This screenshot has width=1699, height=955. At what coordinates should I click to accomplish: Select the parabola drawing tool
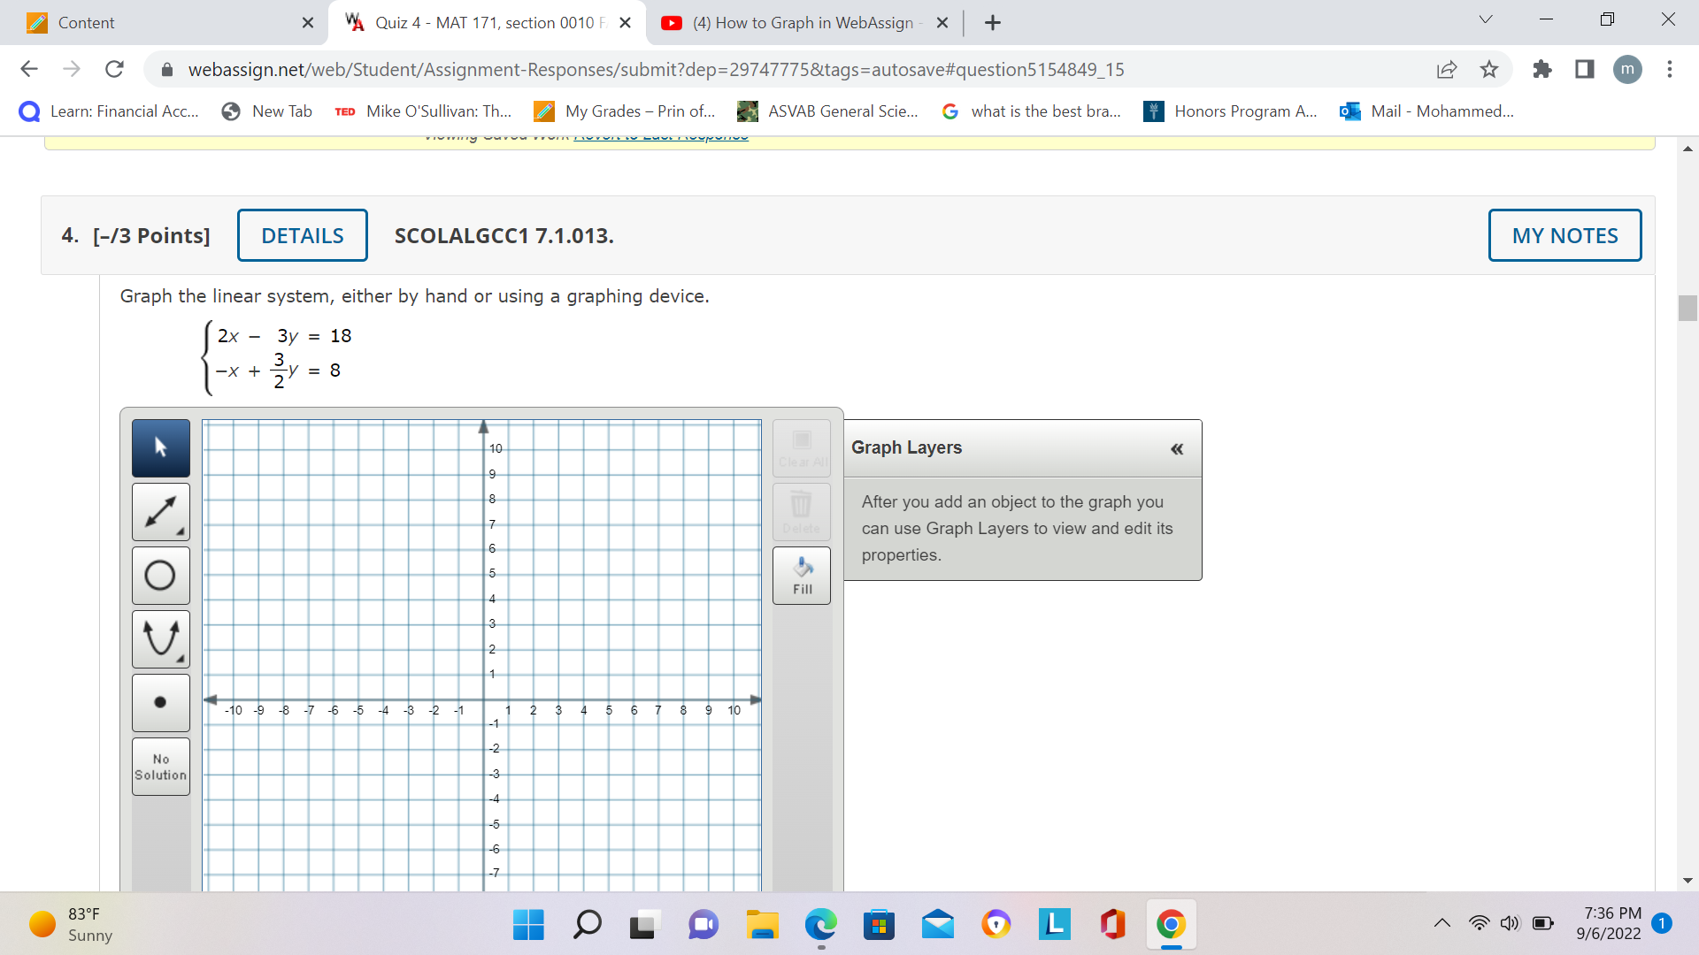coord(160,638)
